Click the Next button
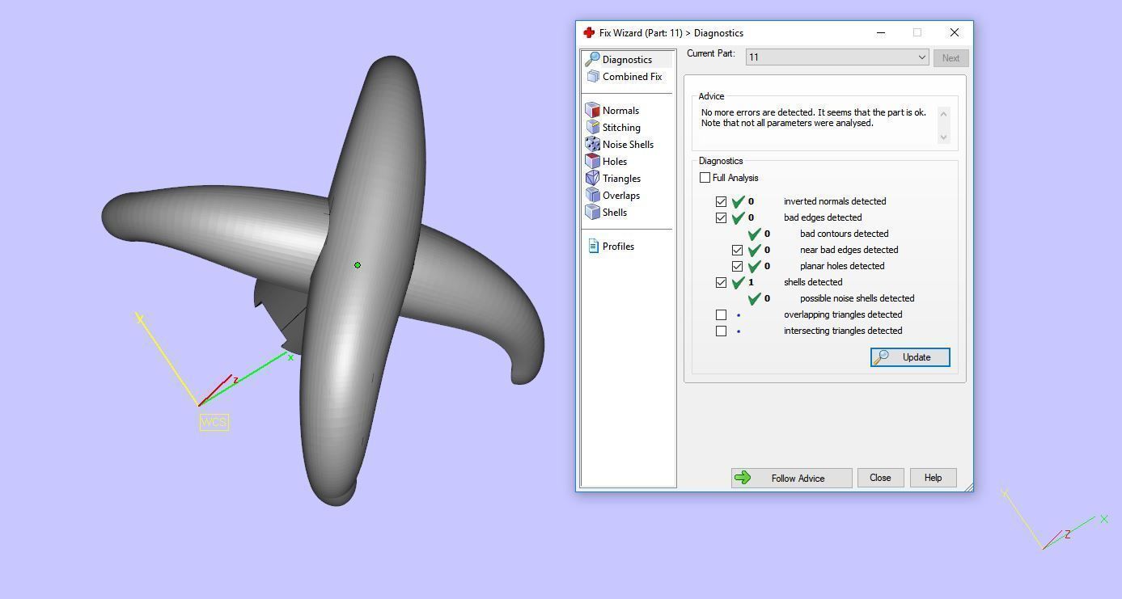This screenshot has height=599, width=1122. [951, 57]
